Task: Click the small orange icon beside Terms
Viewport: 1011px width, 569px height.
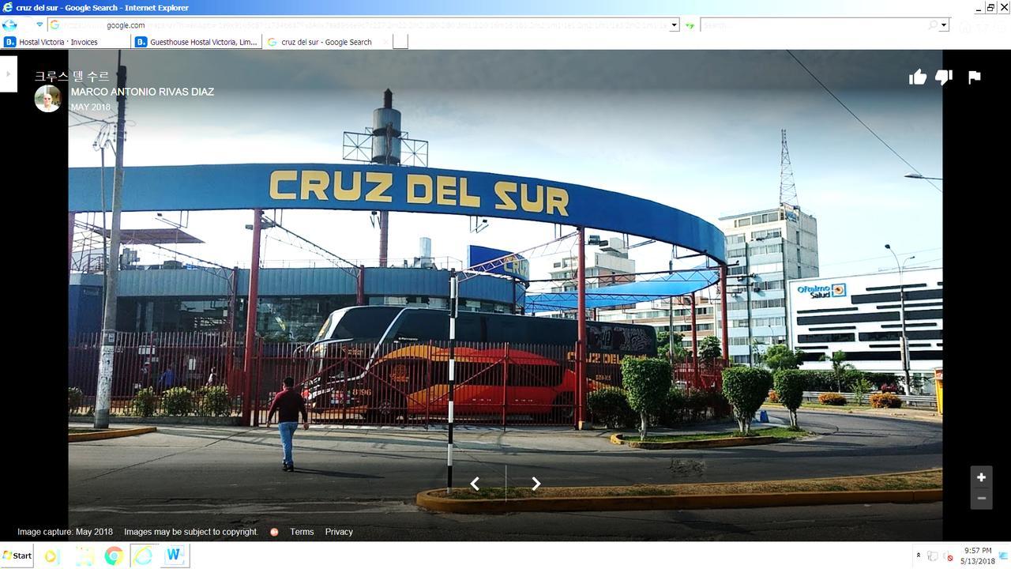Action: (x=274, y=532)
